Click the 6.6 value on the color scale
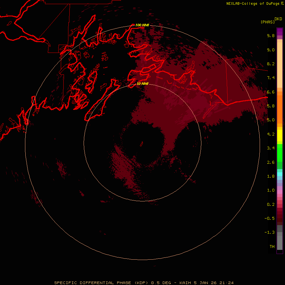Viewport: 285px width, 285px height. point(271,92)
